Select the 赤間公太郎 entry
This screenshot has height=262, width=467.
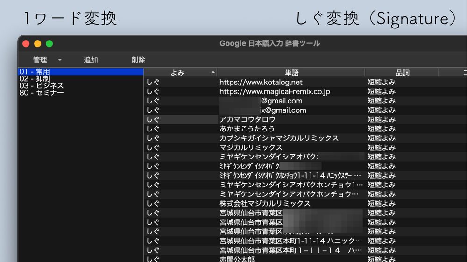[237, 259]
